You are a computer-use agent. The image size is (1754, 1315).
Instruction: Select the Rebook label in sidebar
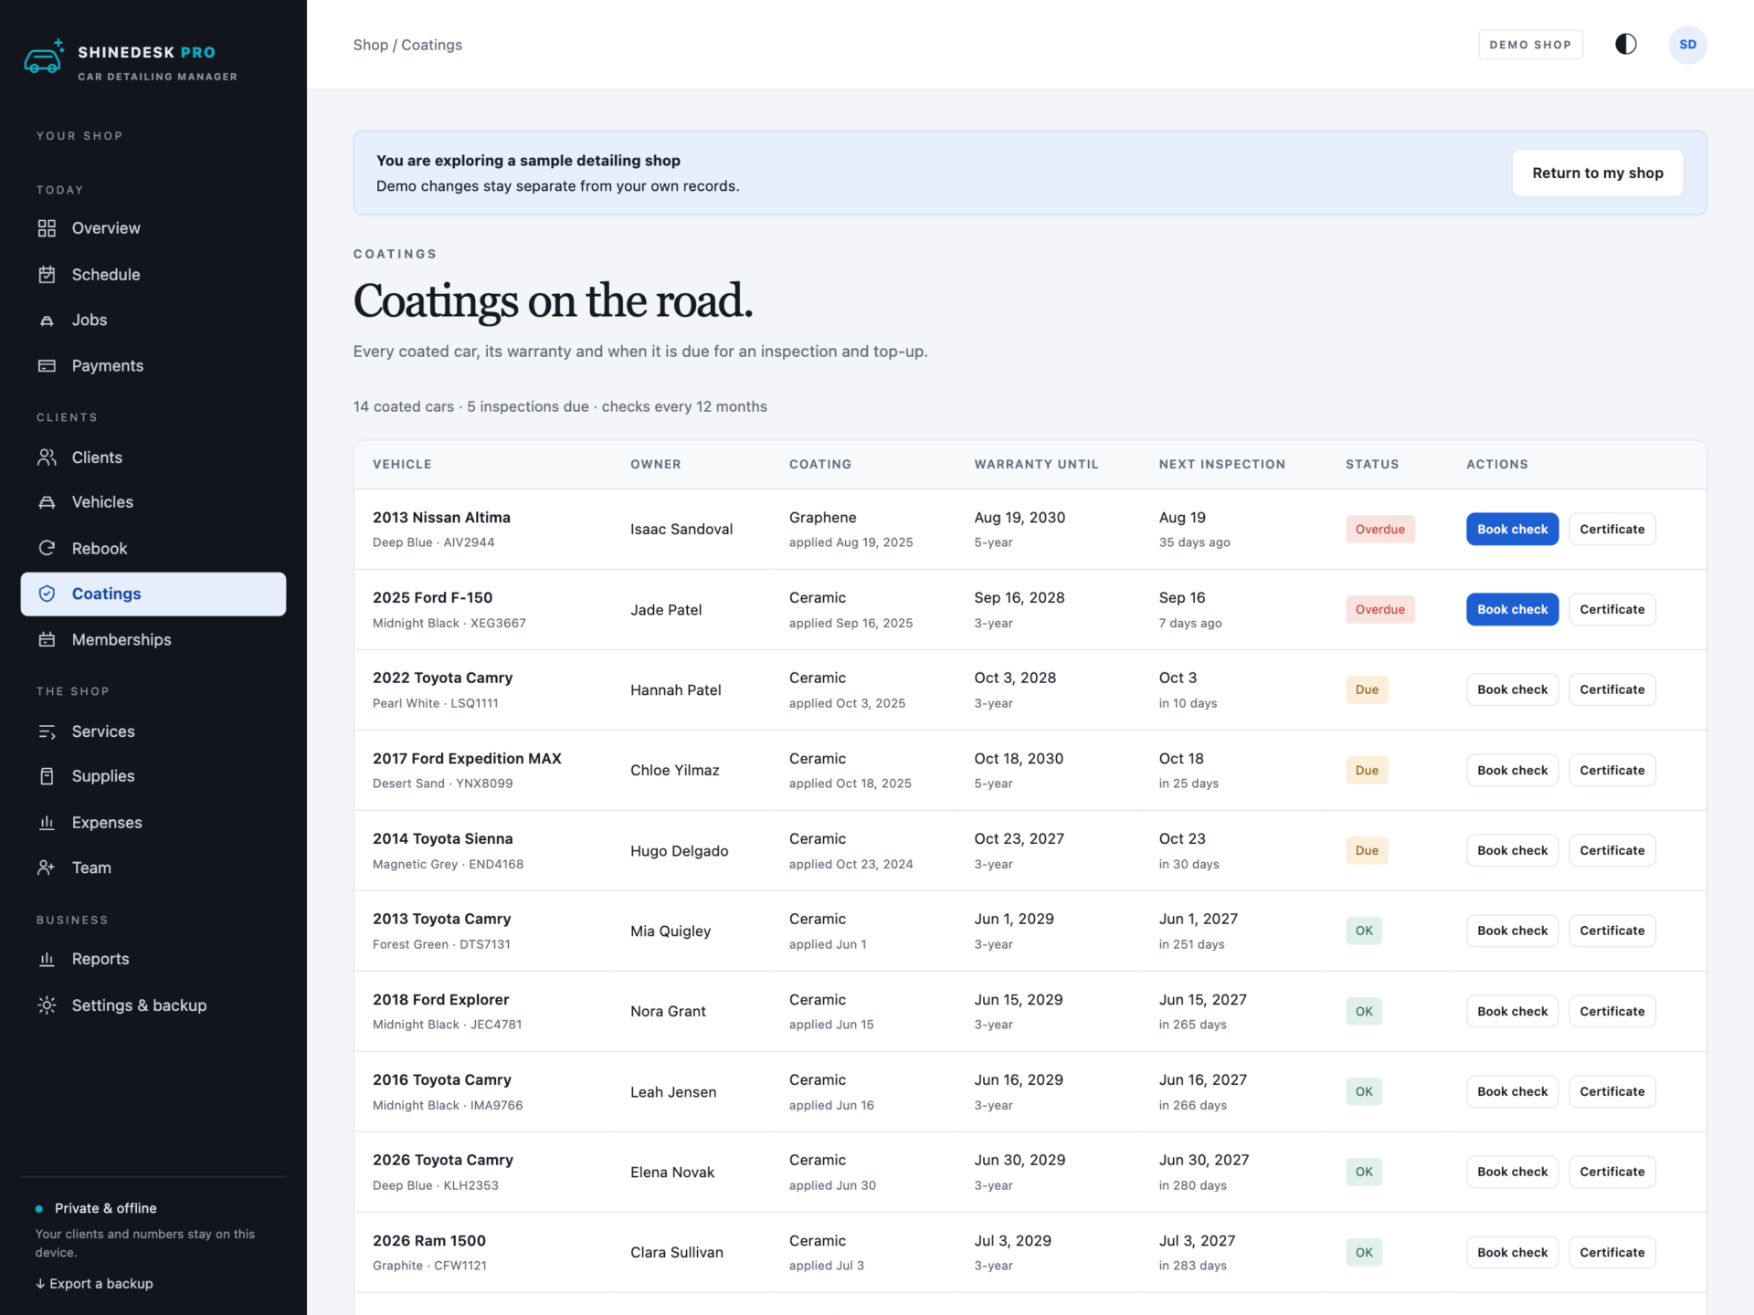(100, 548)
